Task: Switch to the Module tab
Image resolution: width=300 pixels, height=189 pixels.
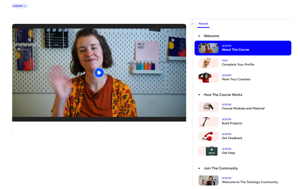Action: (203, 24)
